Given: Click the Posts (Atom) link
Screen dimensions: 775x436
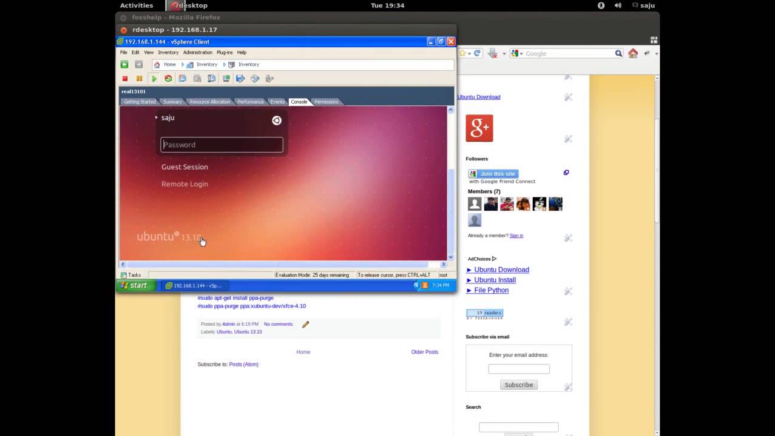Looking at the screenshot, I should point(243,365).
